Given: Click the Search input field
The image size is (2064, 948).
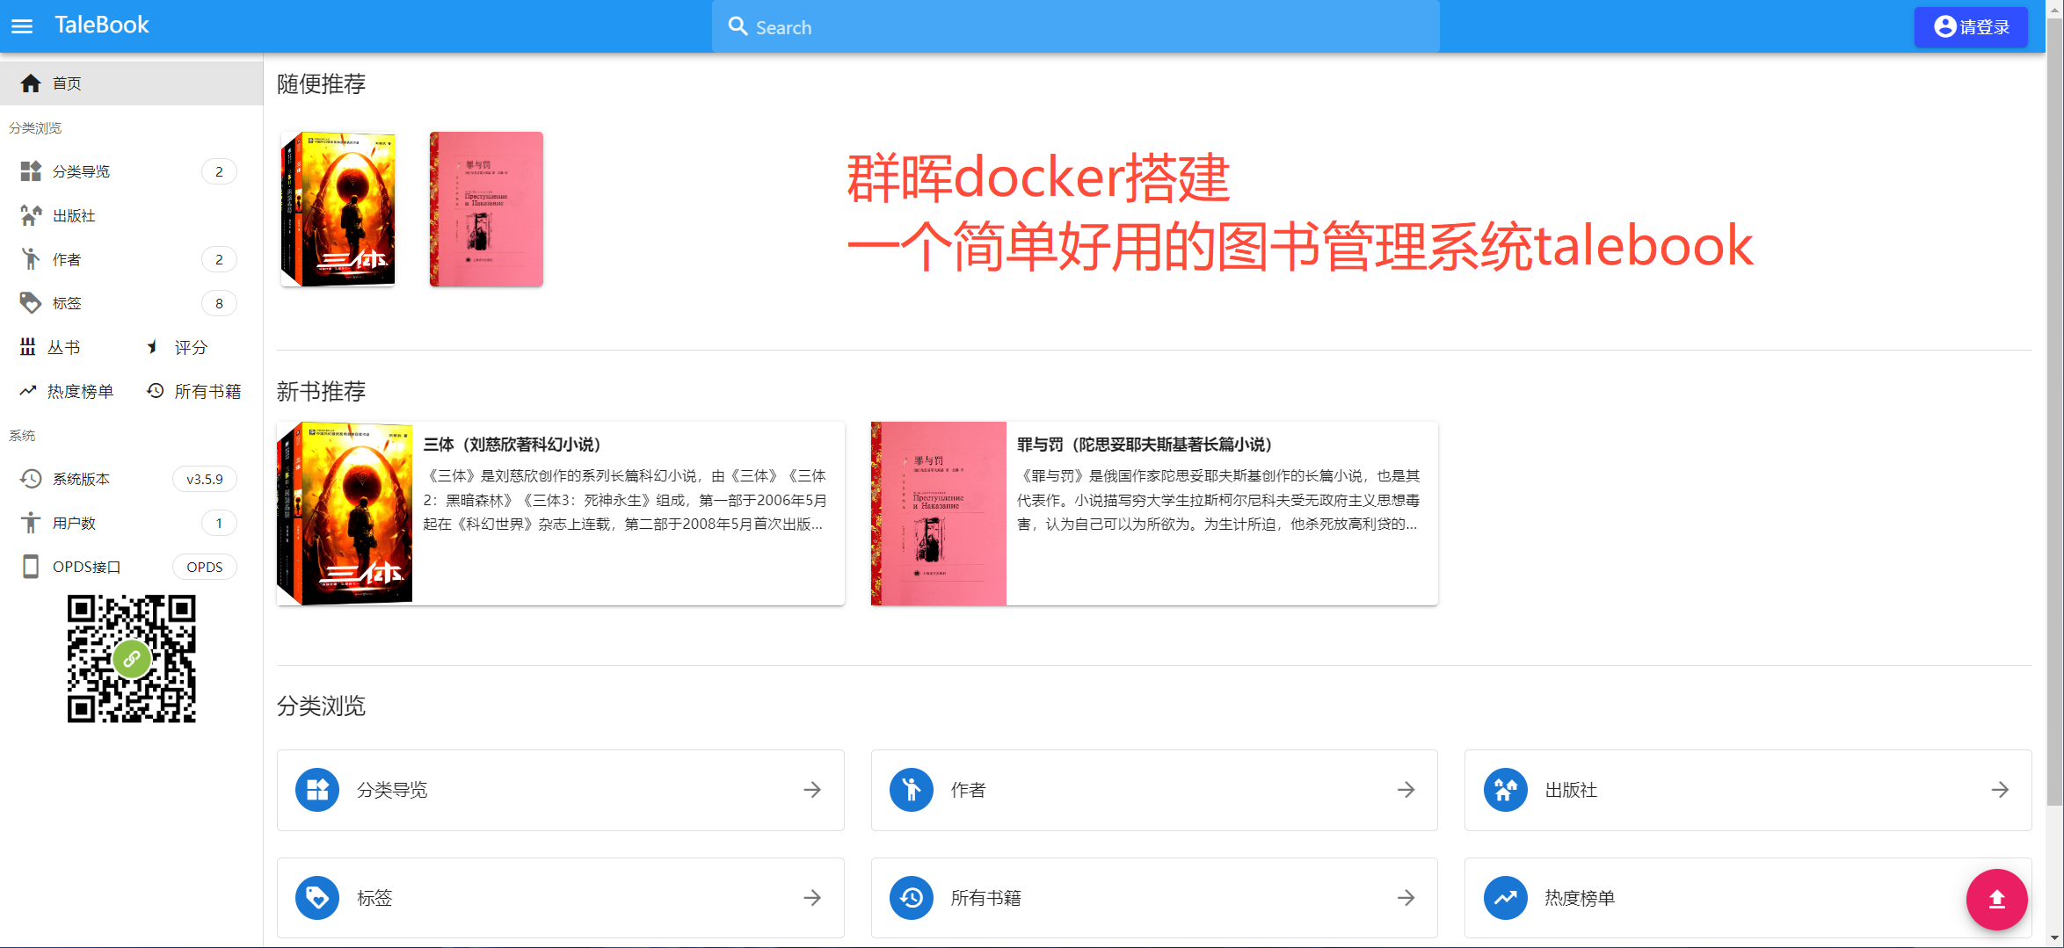Looking at the screenshot, I should pos(1075,26).
